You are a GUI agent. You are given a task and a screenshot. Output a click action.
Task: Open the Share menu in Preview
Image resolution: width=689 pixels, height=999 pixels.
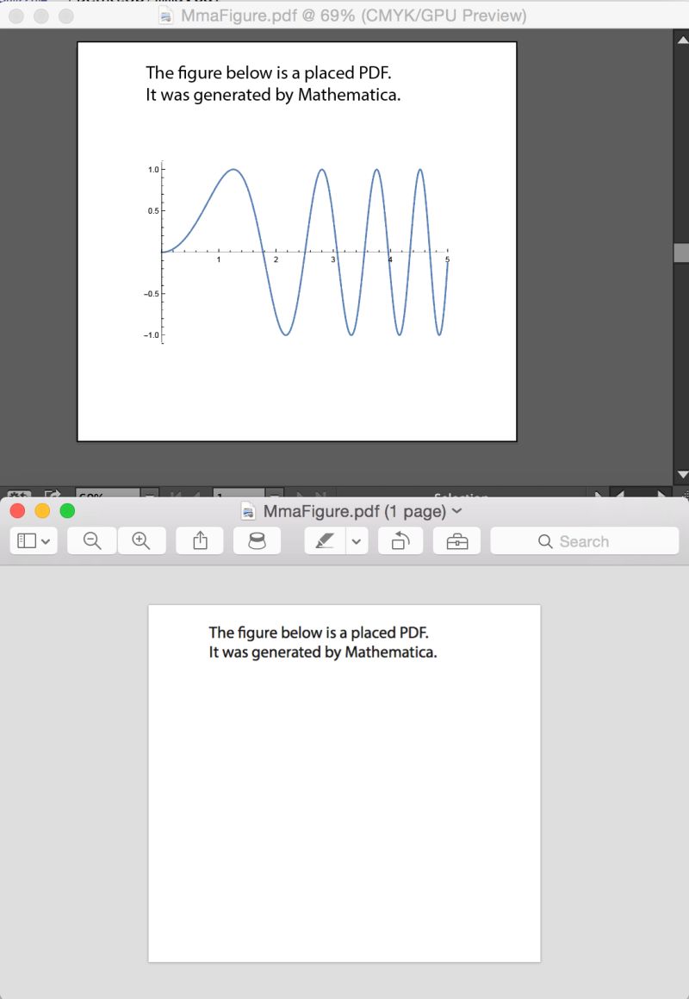[199, 540]
